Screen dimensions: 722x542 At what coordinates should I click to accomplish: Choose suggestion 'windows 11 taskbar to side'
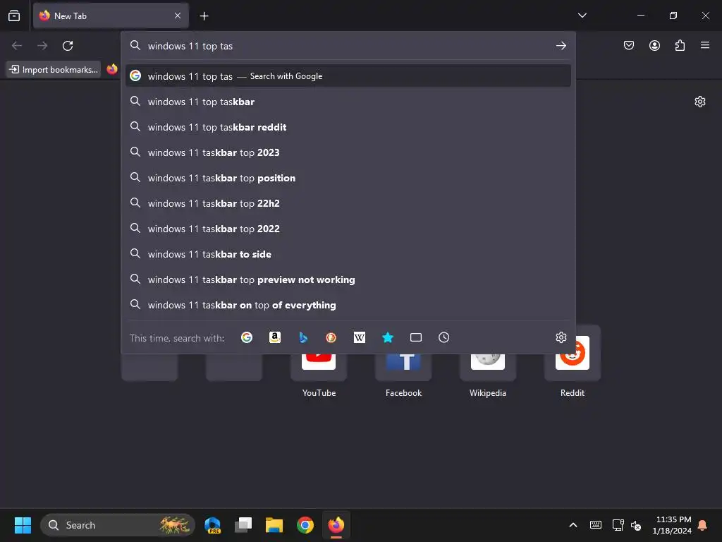click(x=348, y=254)
